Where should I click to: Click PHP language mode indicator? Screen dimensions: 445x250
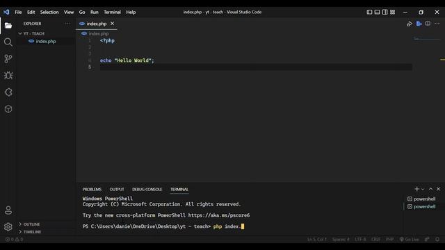[389, 239]
